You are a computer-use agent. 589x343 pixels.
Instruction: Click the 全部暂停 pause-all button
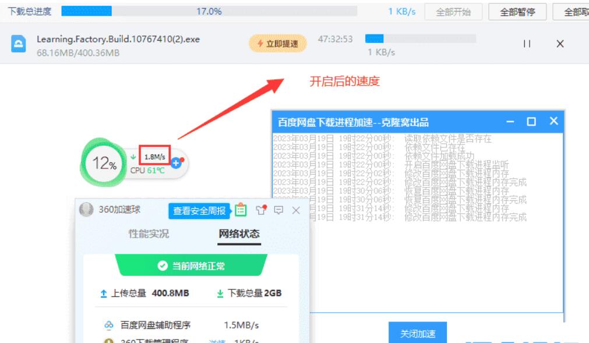517,12
